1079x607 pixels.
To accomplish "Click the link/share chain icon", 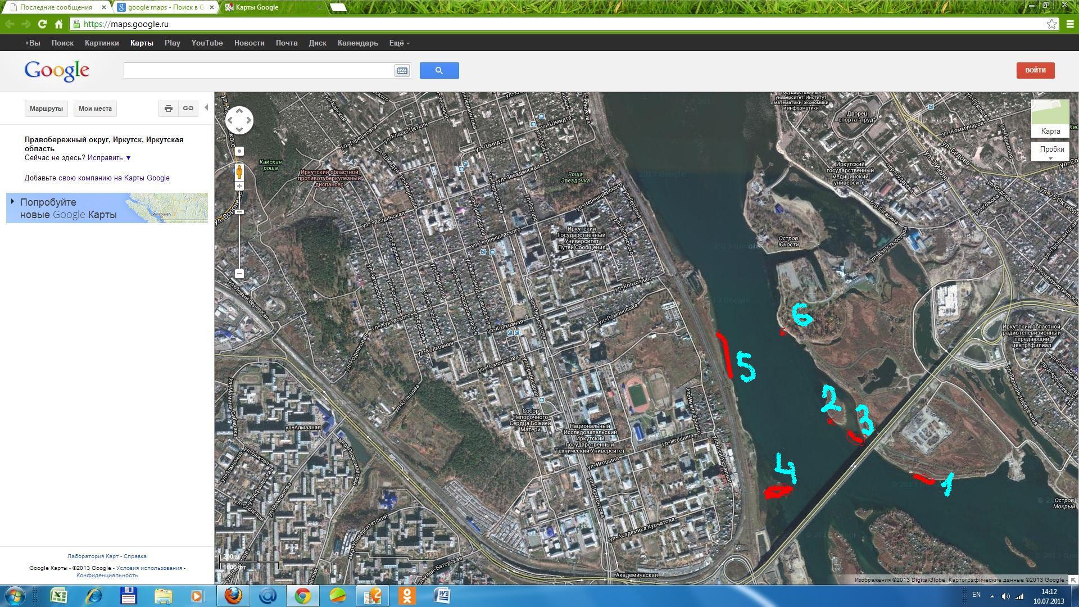I will click(x=188, y=108).
